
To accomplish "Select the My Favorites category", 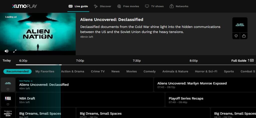I will click(x=45, y=71).
